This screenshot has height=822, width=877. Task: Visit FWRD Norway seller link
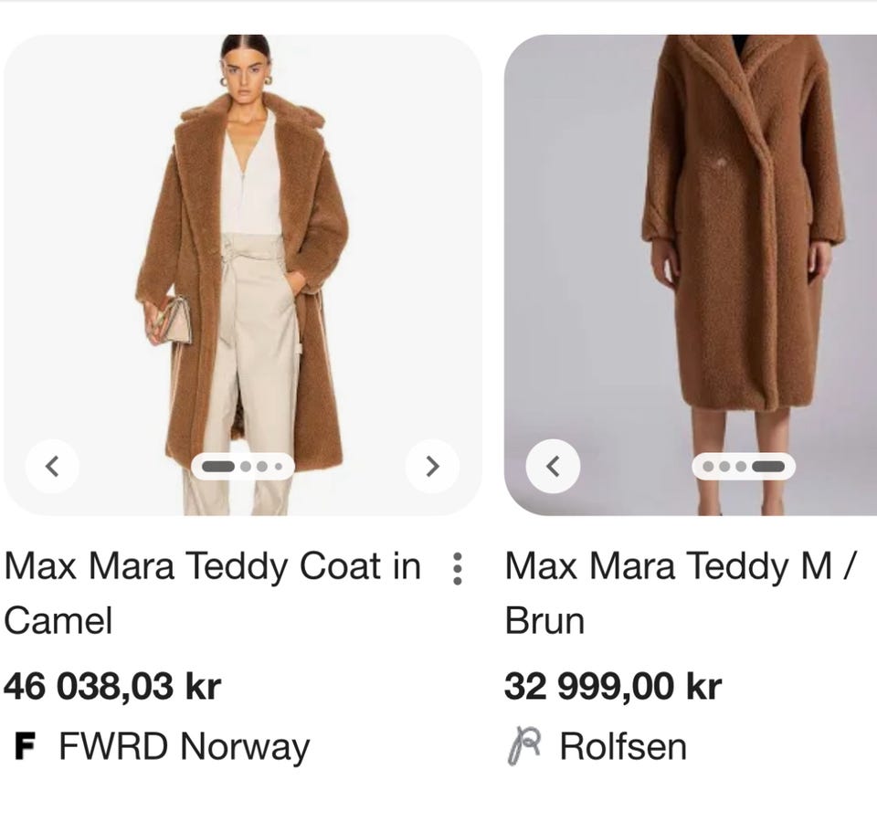pyautogui.click(x=184, y=746)
